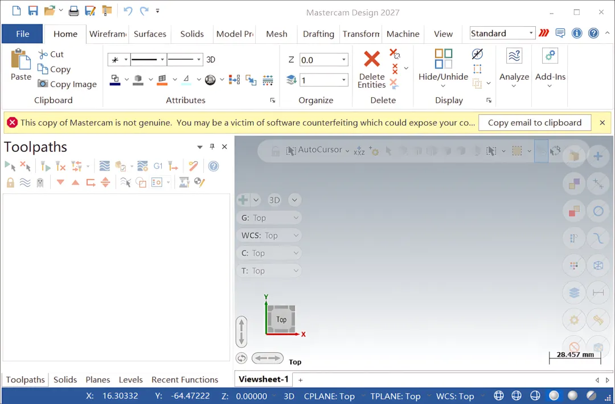
Task: Click the wireframe color swatch
Action: pyautogui.click(x=115, y=80)
